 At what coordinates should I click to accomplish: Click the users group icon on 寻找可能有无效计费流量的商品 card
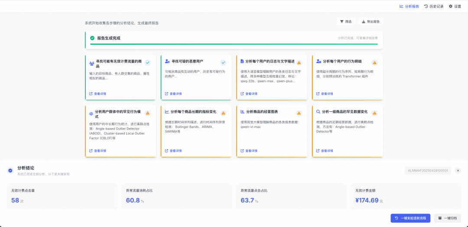click(91, 63)
